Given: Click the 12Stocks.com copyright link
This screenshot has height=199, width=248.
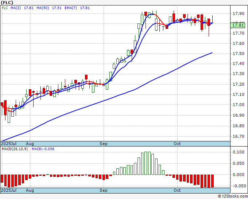Looking at the screenshot, I should [233, 196].
